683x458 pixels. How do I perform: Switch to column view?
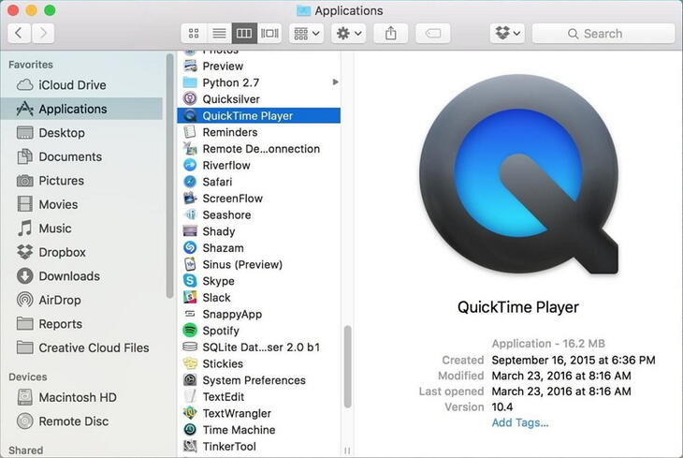pos(244,34)
